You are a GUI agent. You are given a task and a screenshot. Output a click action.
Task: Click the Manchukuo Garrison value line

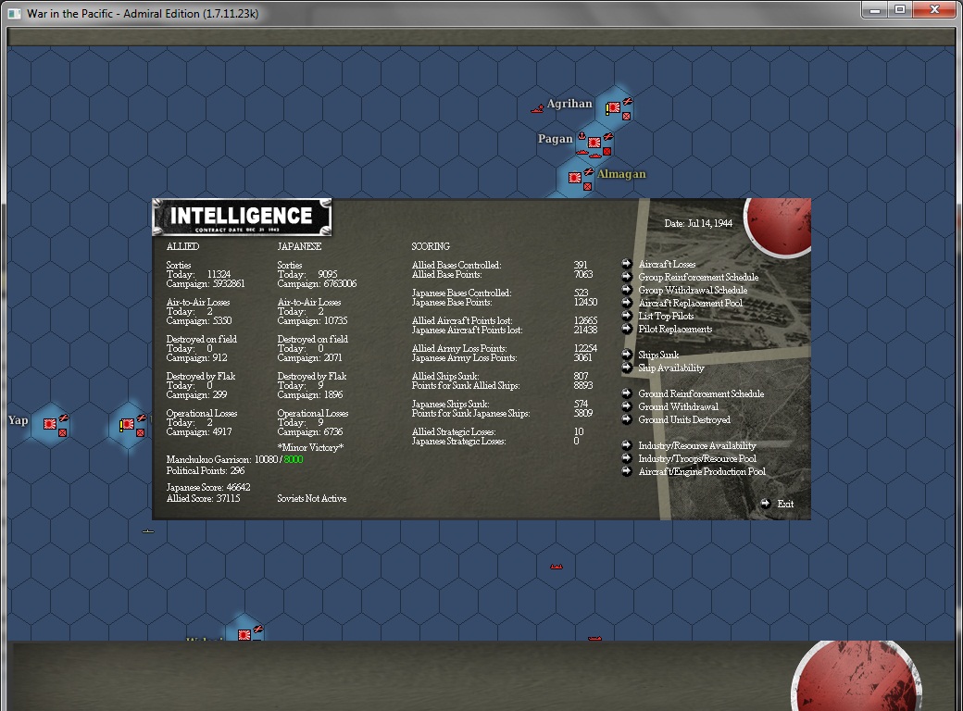(234, 459)
